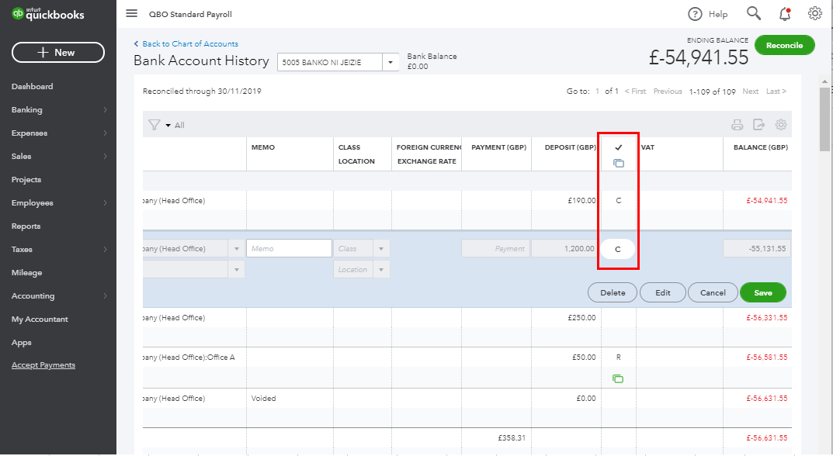Open the table settings gear above Balance column

pyautogui.click(x=781, y=124)
